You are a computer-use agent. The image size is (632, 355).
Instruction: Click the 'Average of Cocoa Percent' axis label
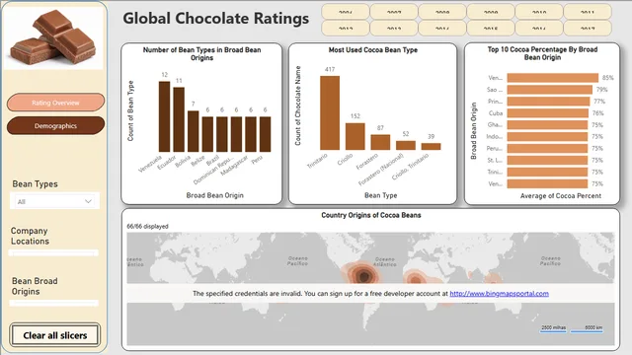(560, 196)
